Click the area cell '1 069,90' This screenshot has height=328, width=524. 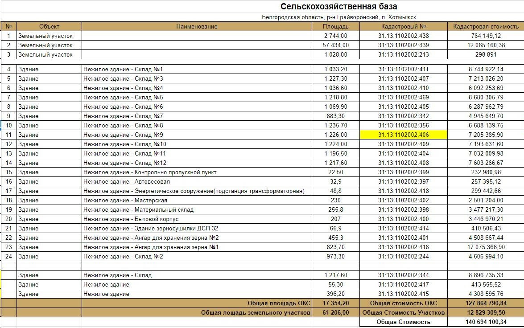tap(335, 107)
